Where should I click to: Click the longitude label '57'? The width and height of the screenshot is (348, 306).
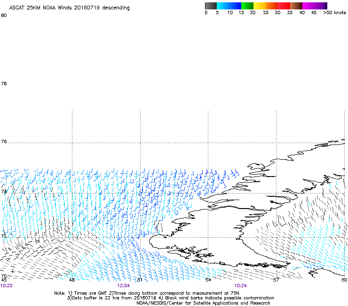point(276,280)
